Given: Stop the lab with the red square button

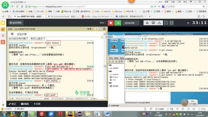Looking at the screenshot, I should pos(111,23).
